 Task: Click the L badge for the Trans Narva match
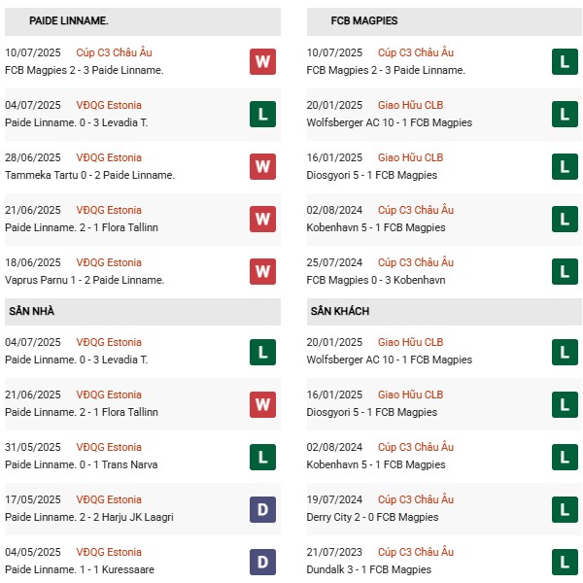[262, 457]
